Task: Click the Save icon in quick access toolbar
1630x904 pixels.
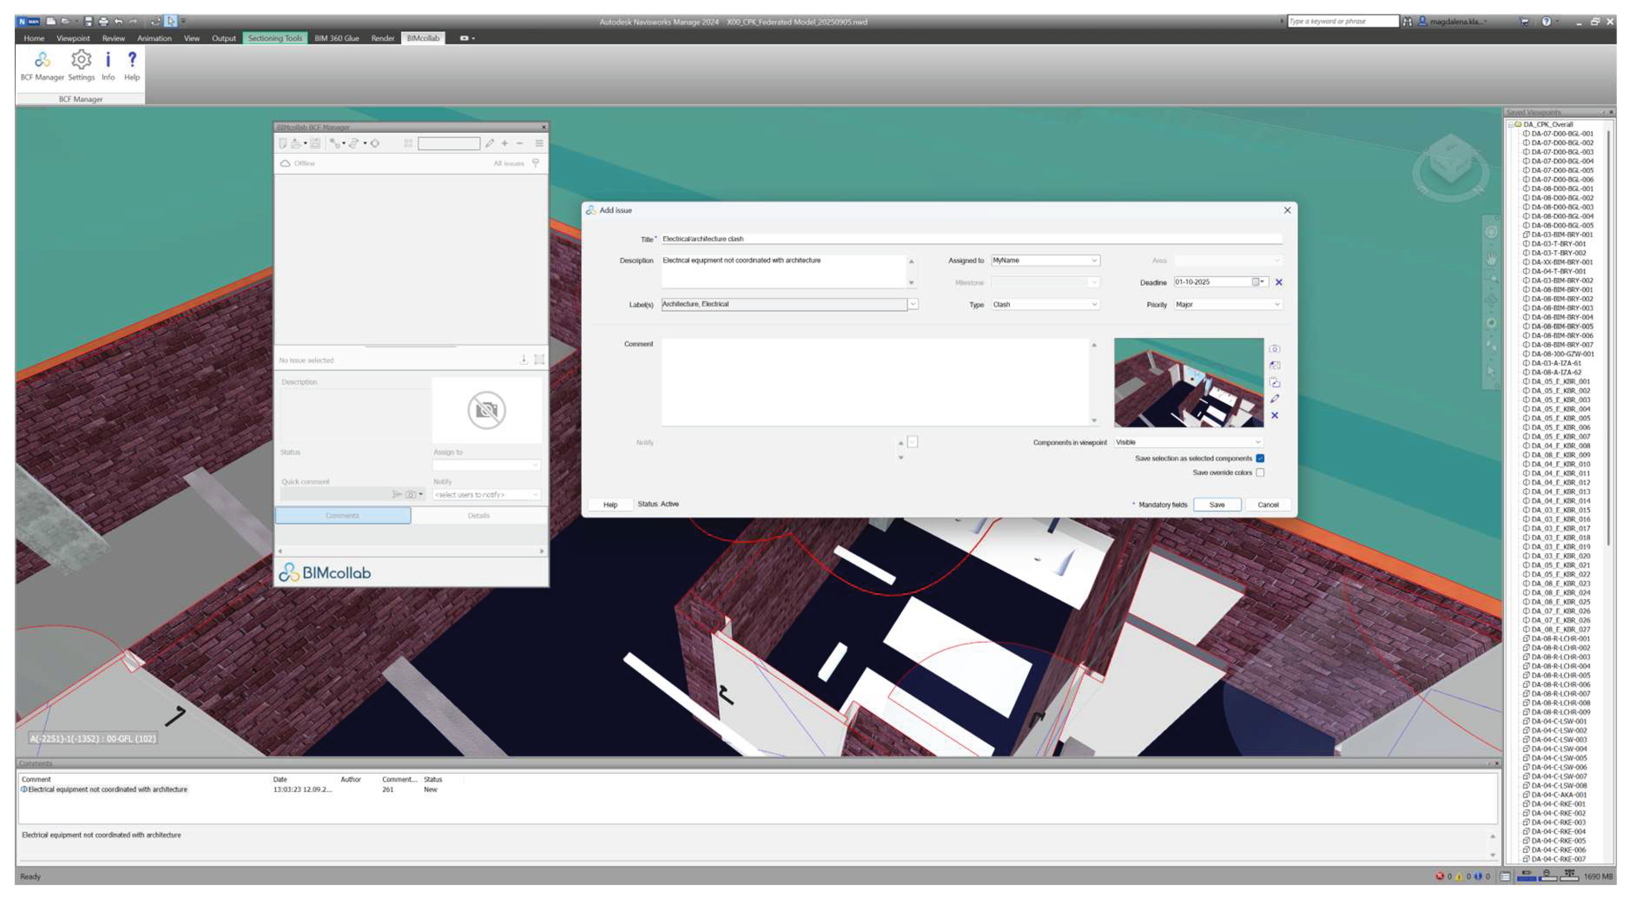Action: 88,22
